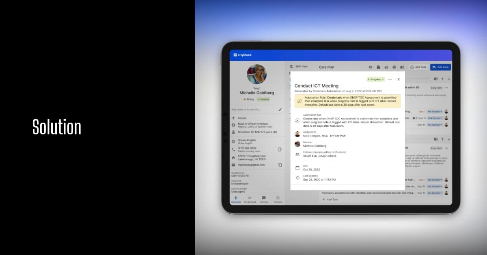Image resolution: width=487 pixels, height=255 pixels.
Task: Click the Rising status label
Action: (x=249, y=99)
